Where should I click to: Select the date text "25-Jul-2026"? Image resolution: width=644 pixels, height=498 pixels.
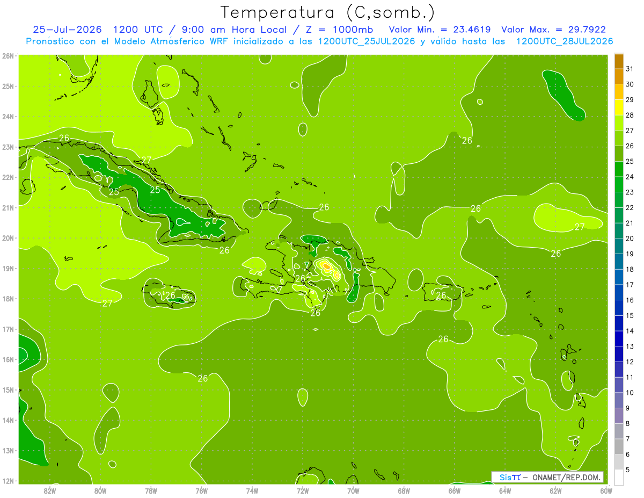click(68, 30)
